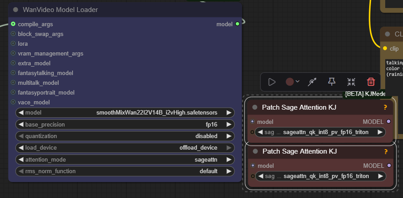403x198 pixels.
Task: Click the vram_management_args input socket
Action: [13, 53]
